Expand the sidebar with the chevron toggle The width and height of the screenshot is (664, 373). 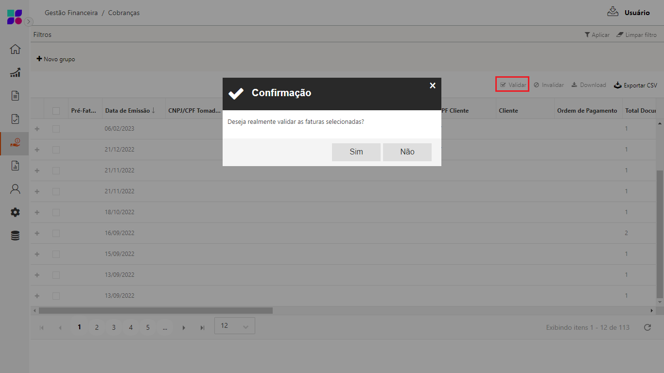[29, 21]
